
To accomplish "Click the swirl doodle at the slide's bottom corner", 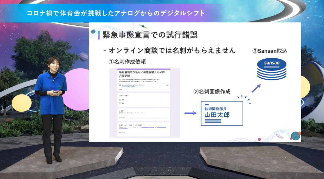I will point(280,137).
